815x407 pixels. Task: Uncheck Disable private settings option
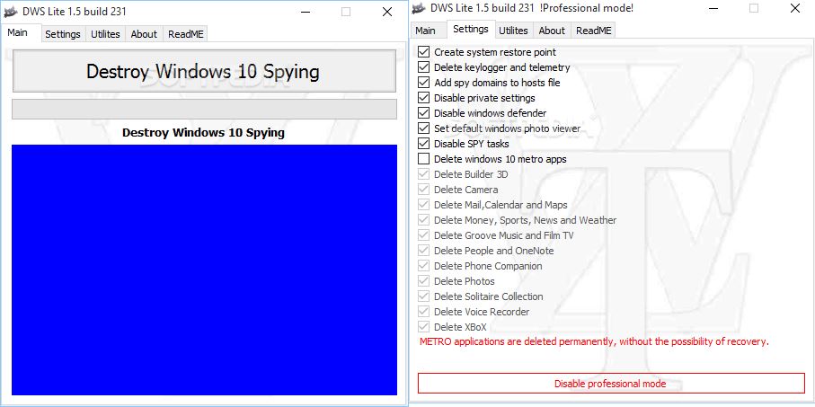tap(424, 98)
